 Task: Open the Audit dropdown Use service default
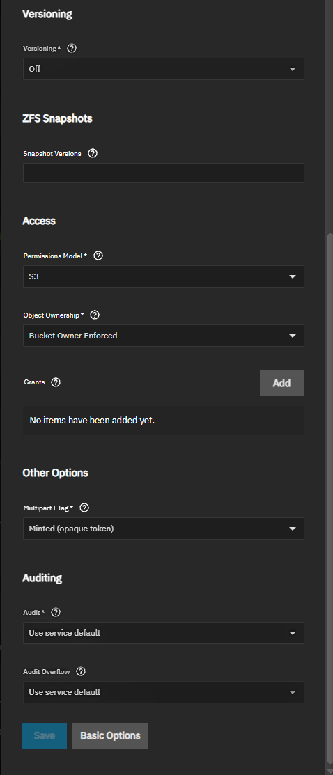163,633
